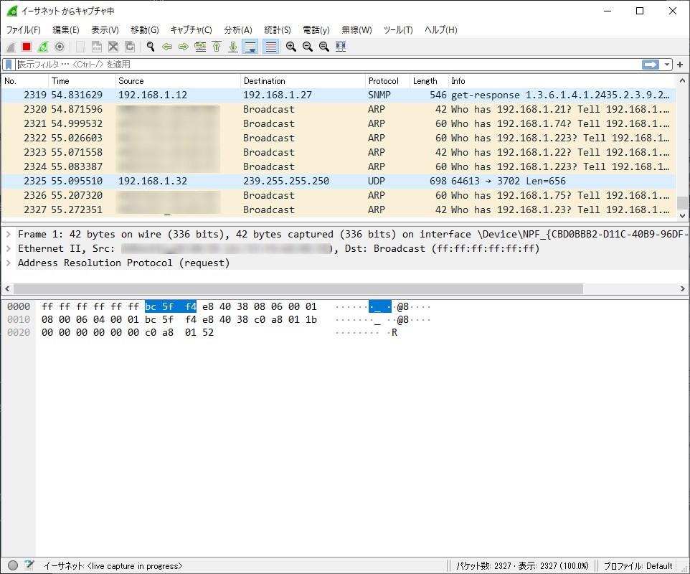690x574 pixels.
Task: Open the キャプチャ(C) menu
Action: [191, 29]
